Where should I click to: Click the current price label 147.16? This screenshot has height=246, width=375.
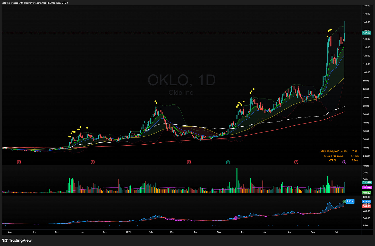coord(367,33)
